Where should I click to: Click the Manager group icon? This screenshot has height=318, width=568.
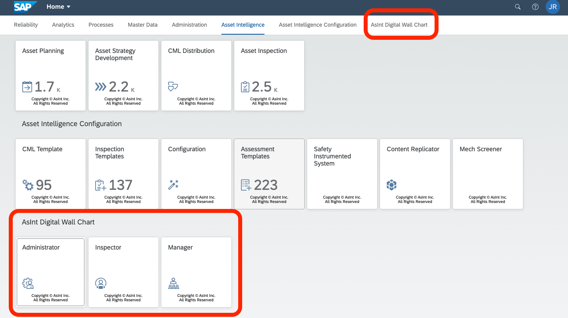tap(174, 283)
